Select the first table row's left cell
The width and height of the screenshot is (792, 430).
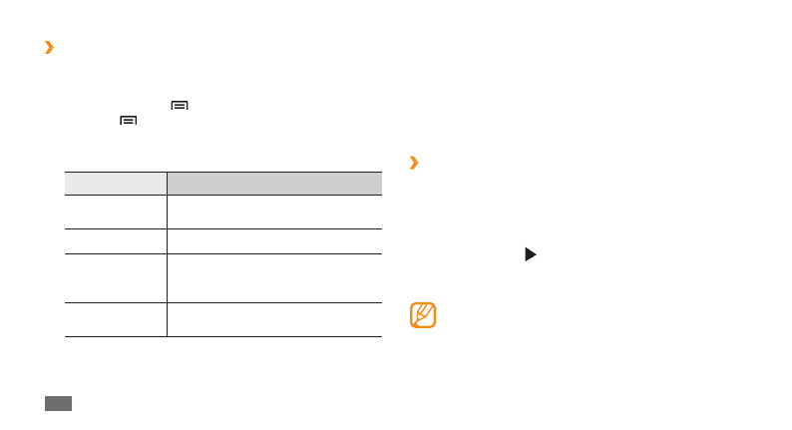(116, 212)
